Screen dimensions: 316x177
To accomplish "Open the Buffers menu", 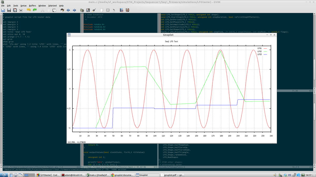I will (32, 6).
